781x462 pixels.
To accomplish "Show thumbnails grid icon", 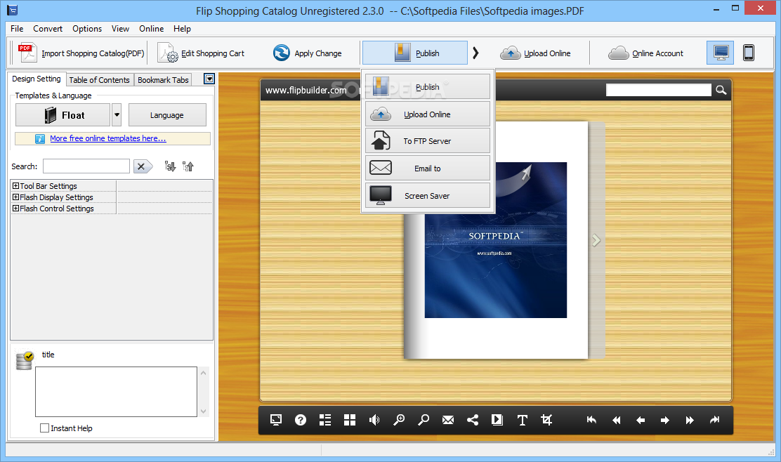I will [x=350, y=420].
